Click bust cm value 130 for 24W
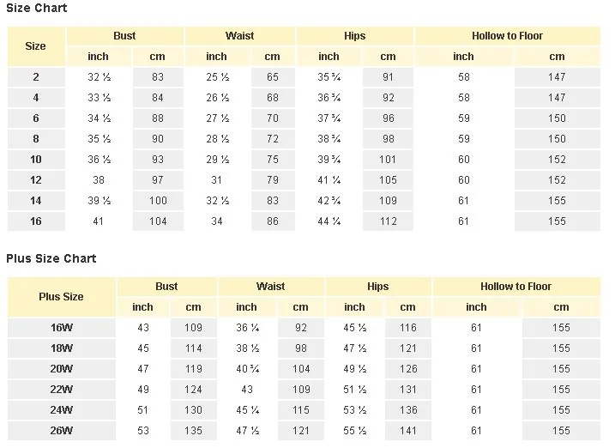615x448 pixels. point(193,410)
